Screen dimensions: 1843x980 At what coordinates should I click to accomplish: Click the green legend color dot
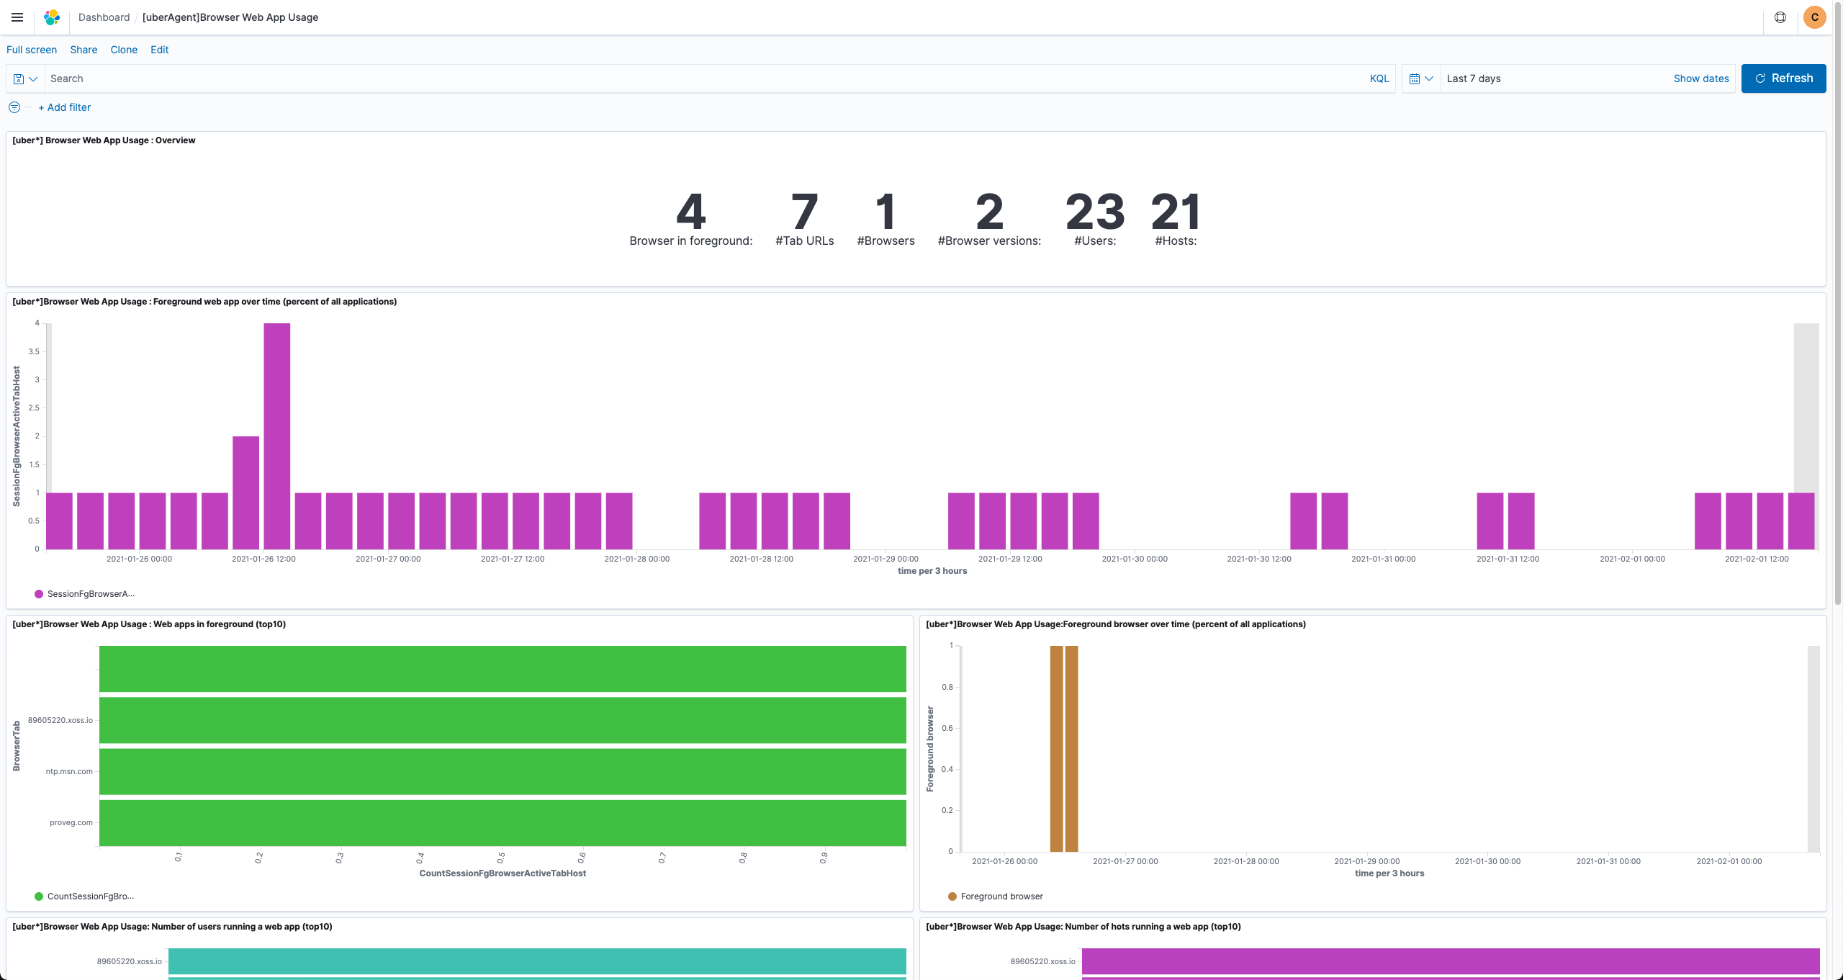pyautogui.click(x=39, y=896)
